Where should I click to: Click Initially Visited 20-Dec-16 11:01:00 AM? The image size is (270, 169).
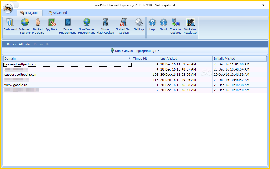(231, 64)
